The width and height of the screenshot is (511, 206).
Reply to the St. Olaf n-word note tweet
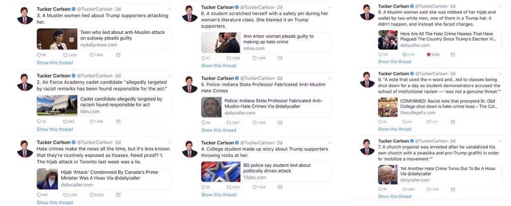[381, 122]
